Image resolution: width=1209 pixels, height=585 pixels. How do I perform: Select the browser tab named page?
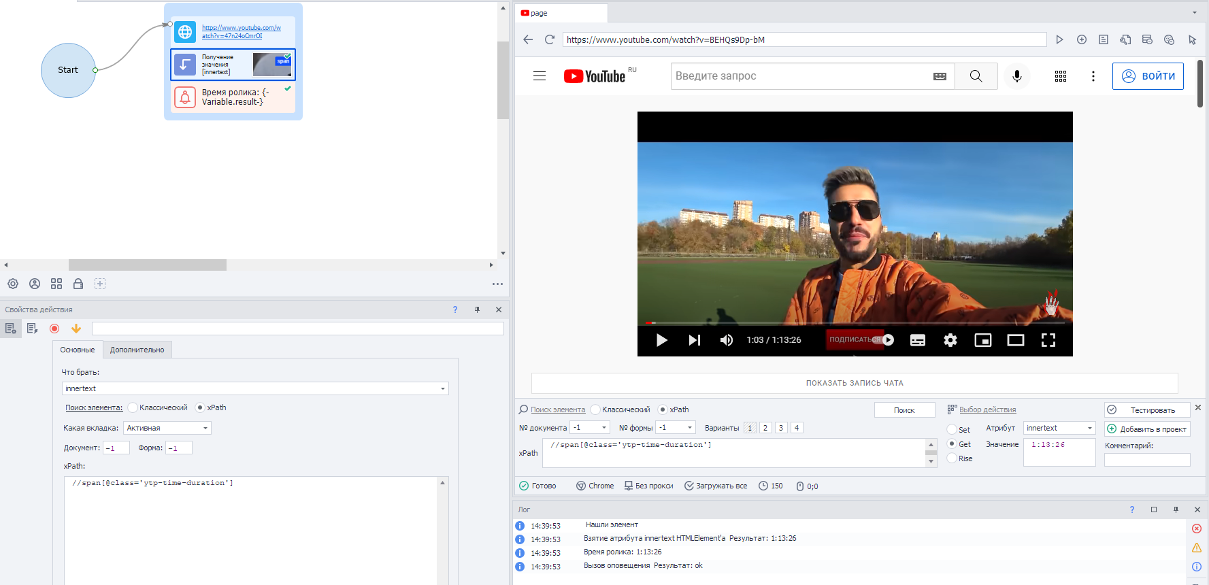tap(561, 13)
